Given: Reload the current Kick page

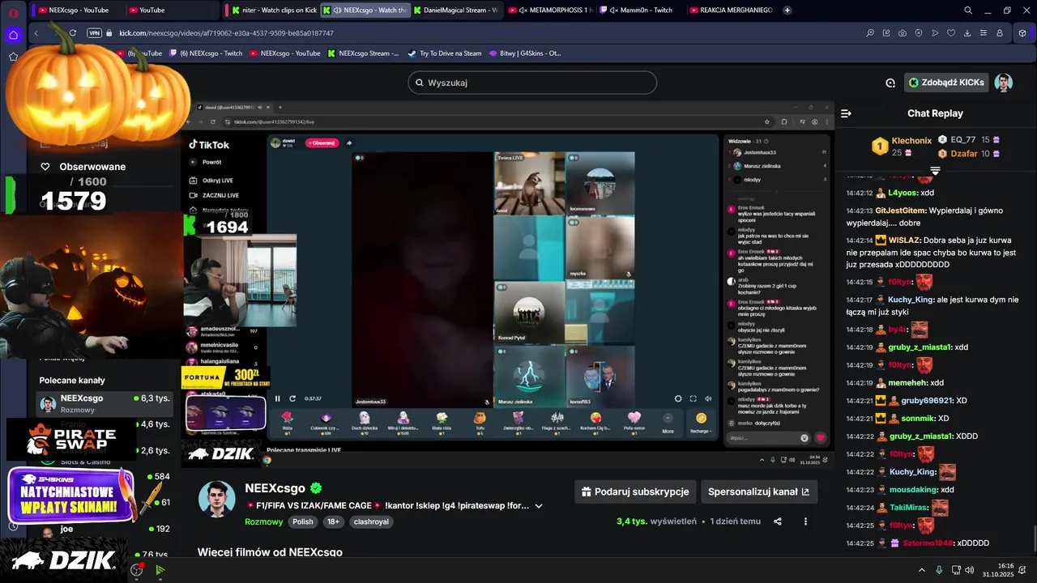Looking at the screenshot, I should tap(73, 33).
